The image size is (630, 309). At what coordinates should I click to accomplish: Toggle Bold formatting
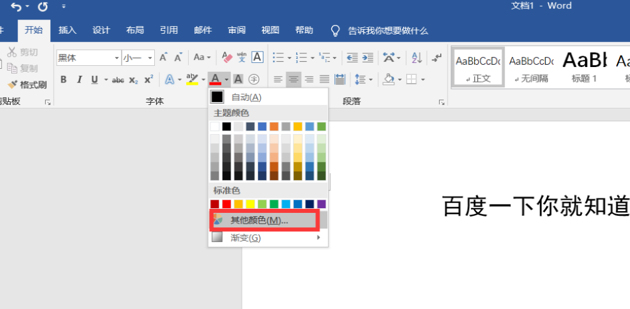pos(63,79)
